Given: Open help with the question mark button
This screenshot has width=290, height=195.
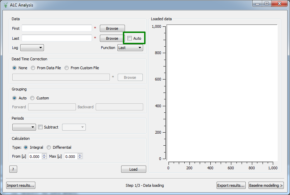Looking at the screenshot, I should pos(13,169).
